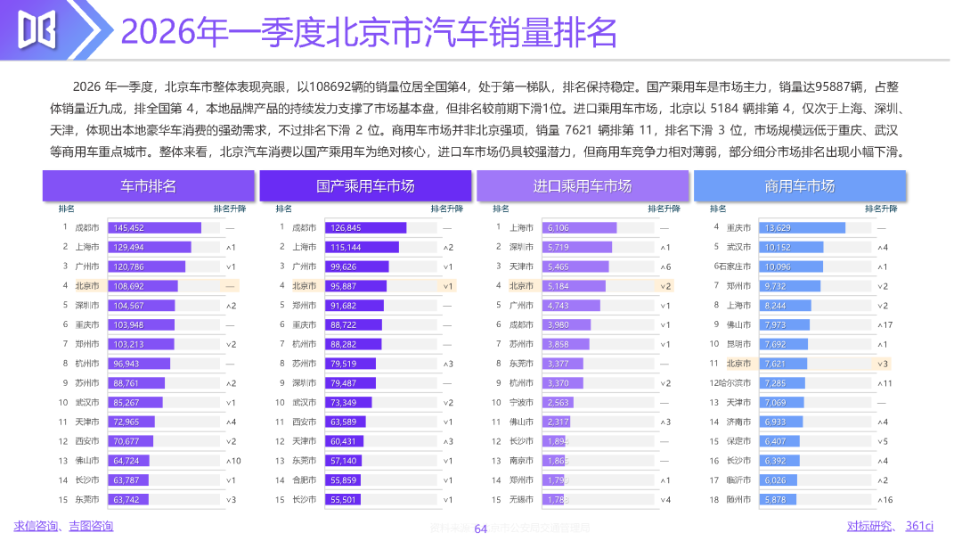Click the 北京市 7,621 bar in 商用车市场

[784, 364]
